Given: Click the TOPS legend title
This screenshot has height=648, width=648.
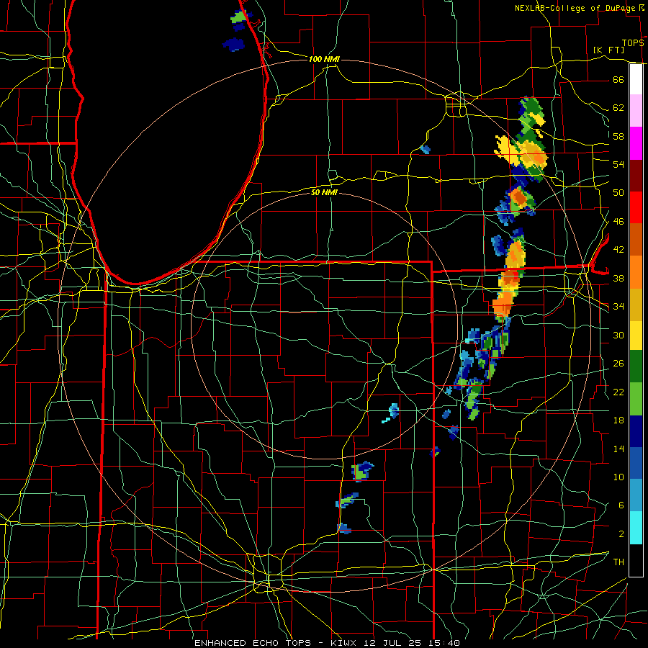Looking at the screenshot, I should [633, 43].
